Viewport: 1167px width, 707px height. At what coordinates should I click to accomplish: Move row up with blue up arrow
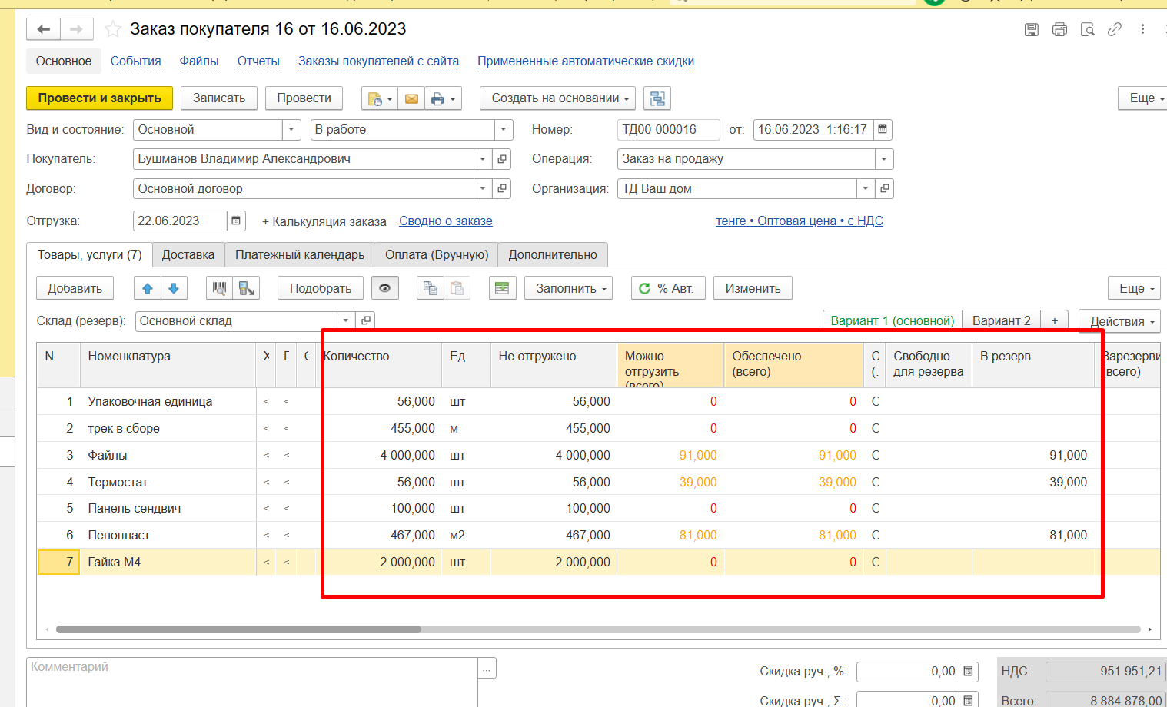(148, 288)
